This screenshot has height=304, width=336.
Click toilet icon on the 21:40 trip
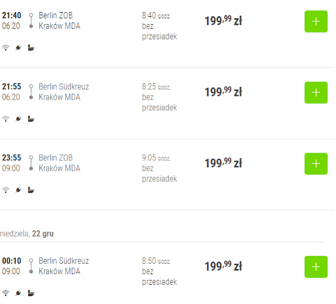(31, 48)
